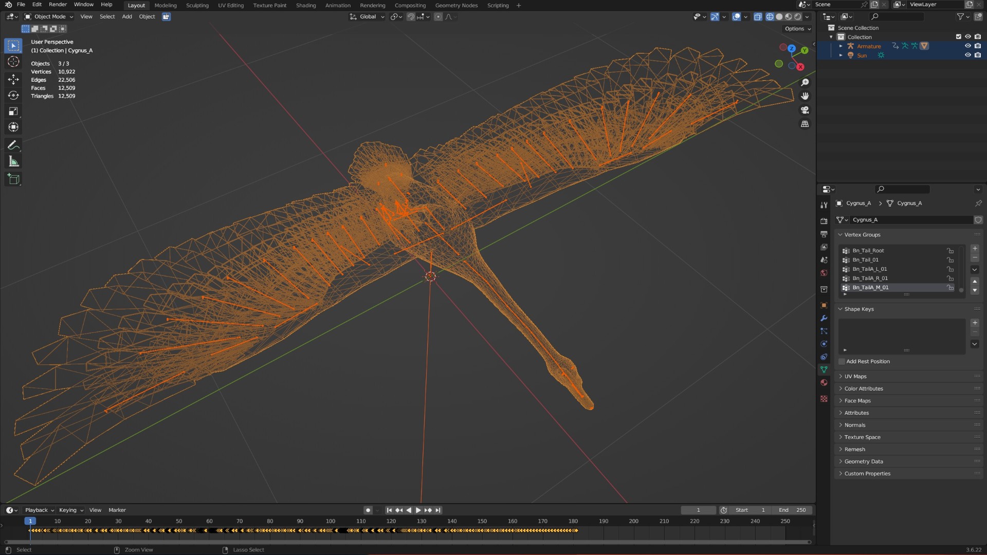Select the Measure tool

coord(13,161)
